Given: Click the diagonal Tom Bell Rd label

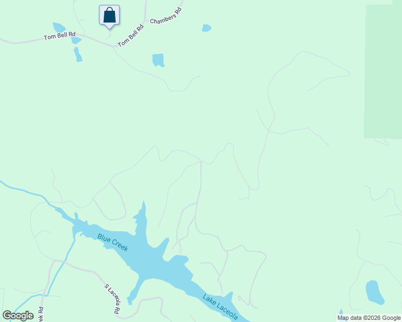Looking at the screenshot, I should [x=131, y=35].
